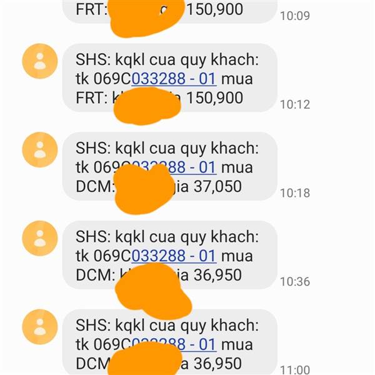Tap the 10:09 timestamp
Viewport: 375px width, 375px height.
tap(295, 16)
